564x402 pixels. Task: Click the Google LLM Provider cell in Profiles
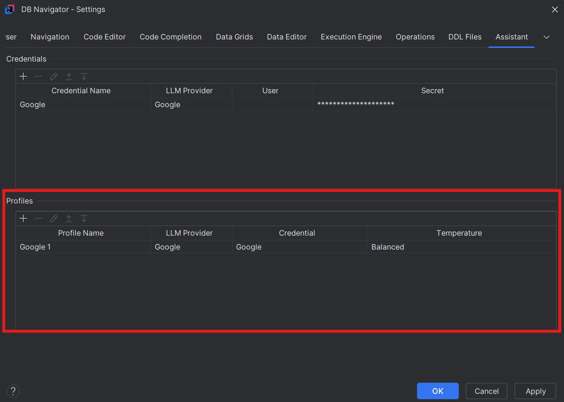(x=191, y=247)
